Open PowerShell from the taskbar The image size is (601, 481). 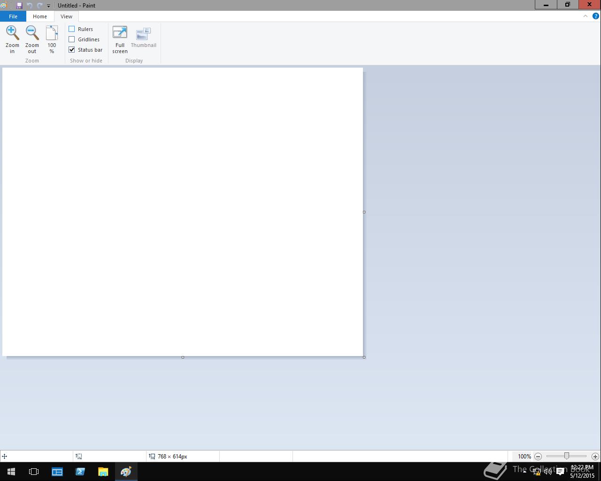(80, 471)
